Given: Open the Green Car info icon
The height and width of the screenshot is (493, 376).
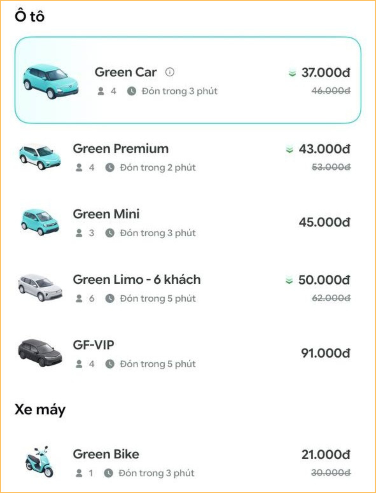Looking at the screenshot, I should [170, 72].
